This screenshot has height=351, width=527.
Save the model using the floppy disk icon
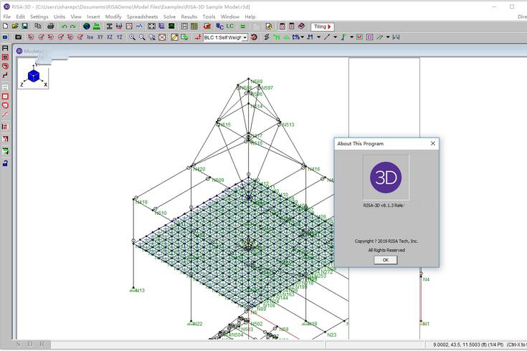click(24, 26)
